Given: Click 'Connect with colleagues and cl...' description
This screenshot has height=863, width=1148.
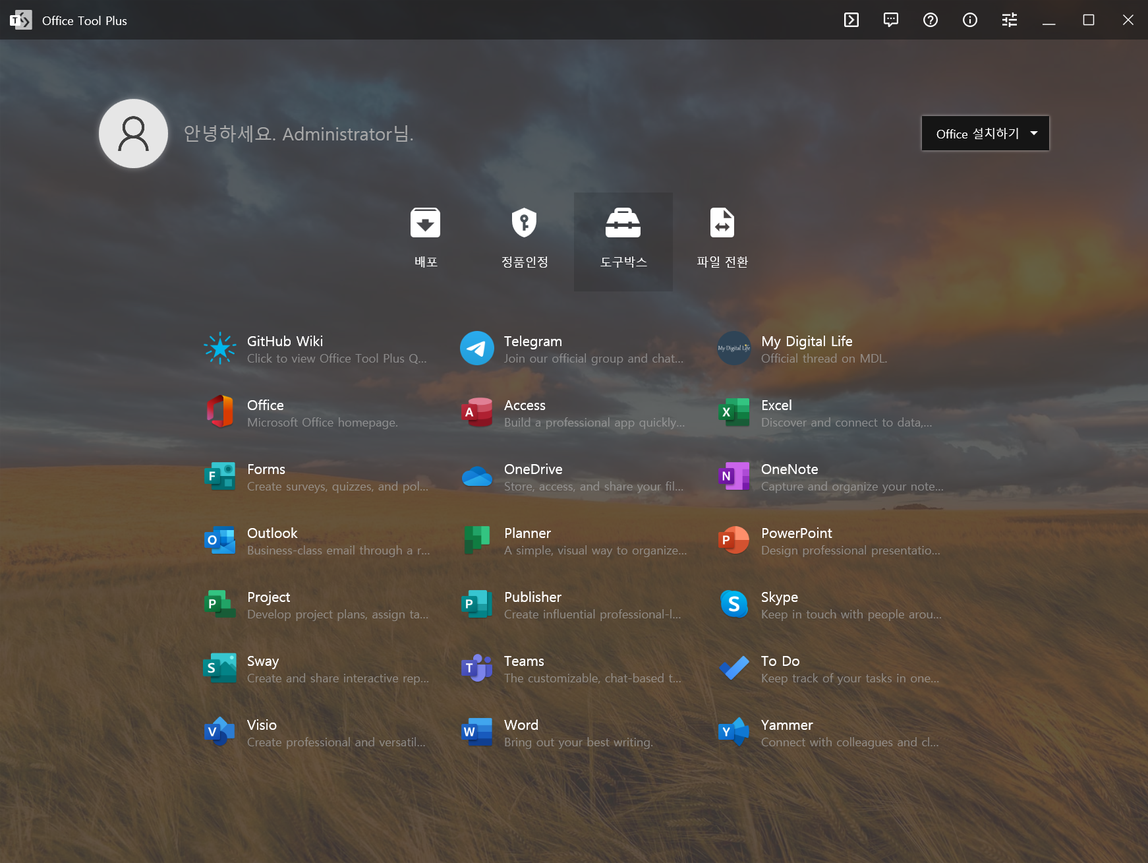Looking at the screenshot, I should click(x=850, y=742).
